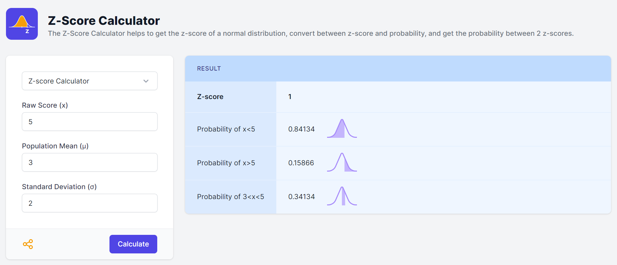This screenshot has width=617, height=265.
Task: Click the bell curve icon for x>5
Action: click(342, 163)
